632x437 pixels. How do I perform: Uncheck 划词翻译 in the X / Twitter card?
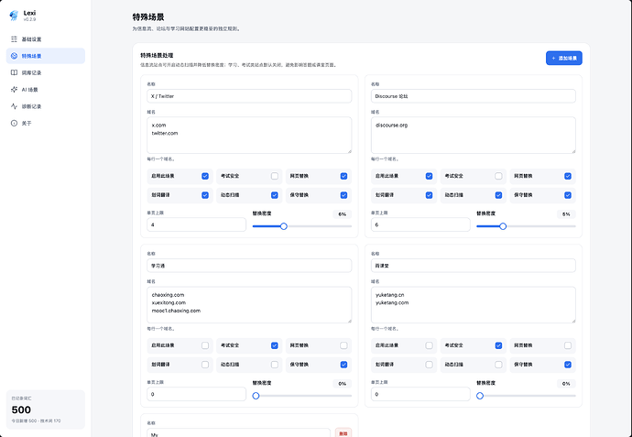click(x=205, y=195)
